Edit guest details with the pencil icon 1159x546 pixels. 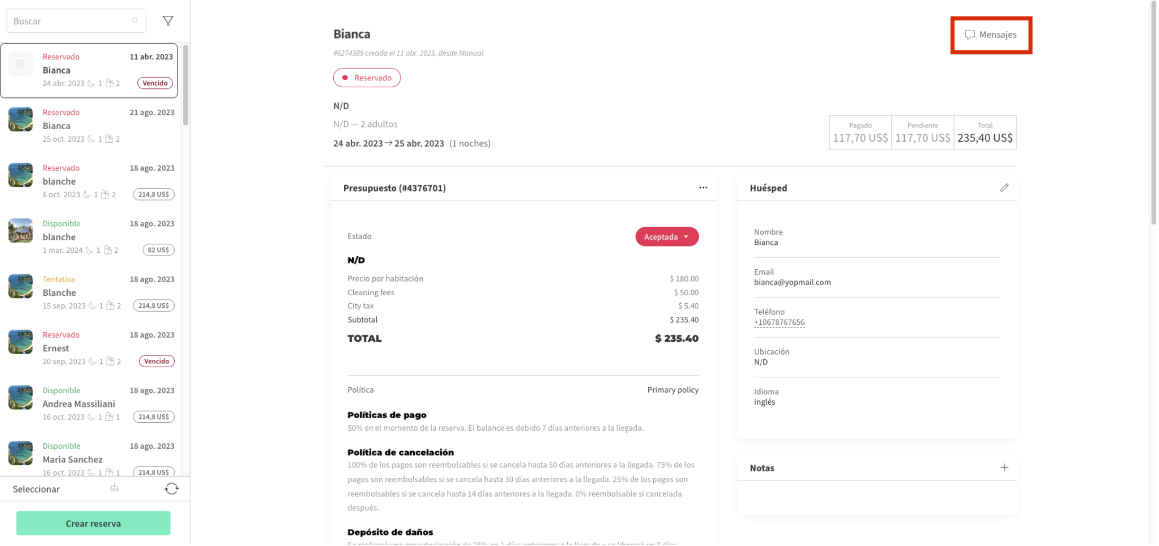(x=1004, y=187)
